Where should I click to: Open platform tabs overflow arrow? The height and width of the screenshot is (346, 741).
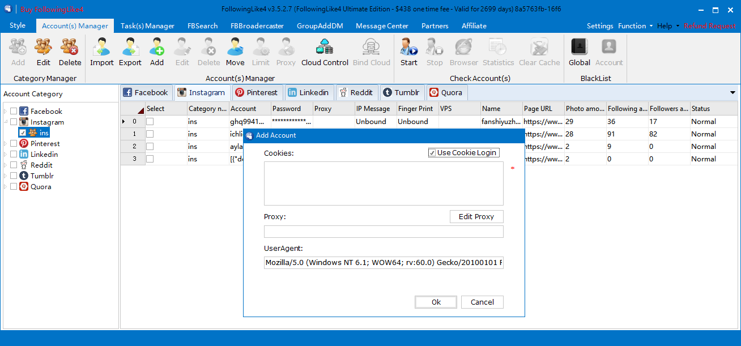pyautogui.click(x=733, y=92)
